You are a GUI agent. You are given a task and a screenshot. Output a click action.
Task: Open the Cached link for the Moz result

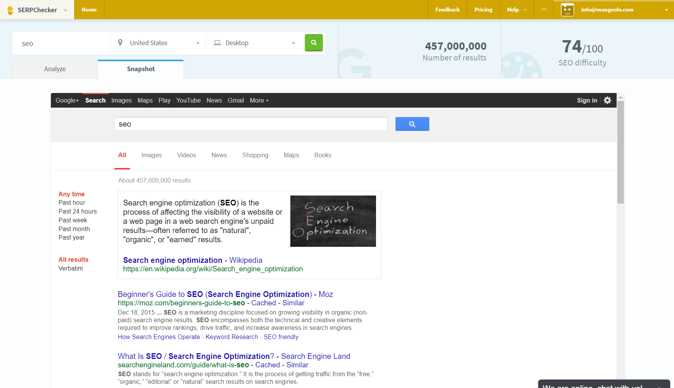pos(264,303)
